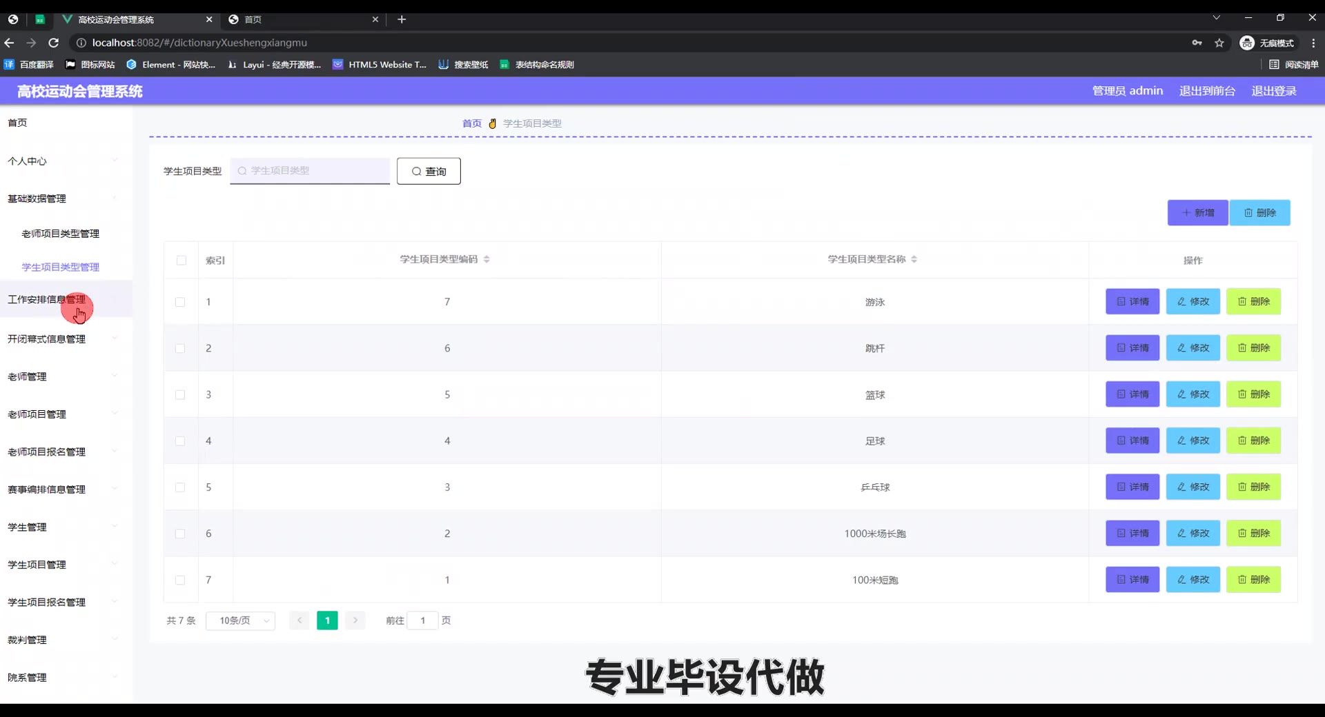1325x717 pixels.
Task: Switch to the 首页 browser tab
Action: 304,19
